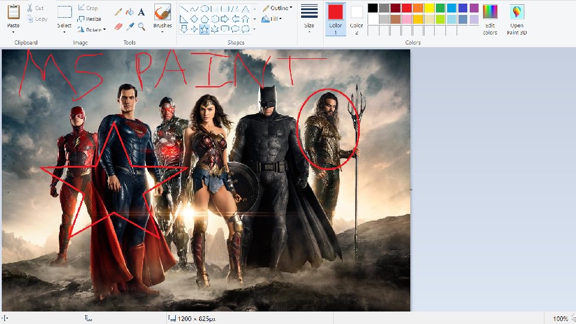Click the rectangular Select marquee icon
Screen dimensions: 576x324
65,12
